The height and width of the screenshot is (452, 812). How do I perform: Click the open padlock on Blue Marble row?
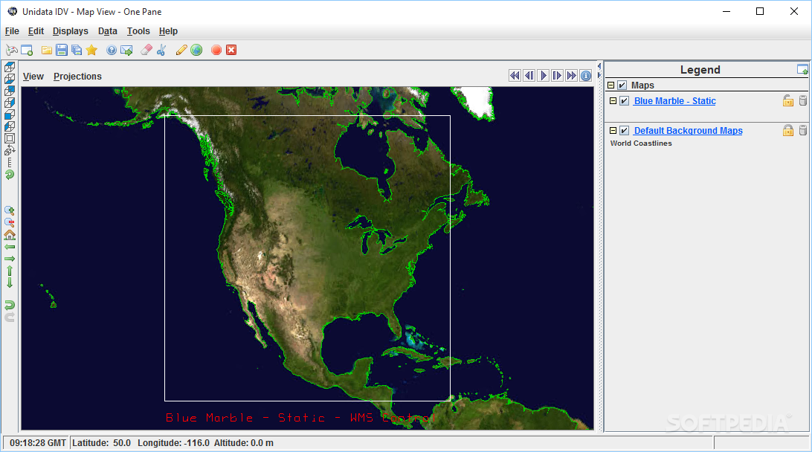coord(787,101)
